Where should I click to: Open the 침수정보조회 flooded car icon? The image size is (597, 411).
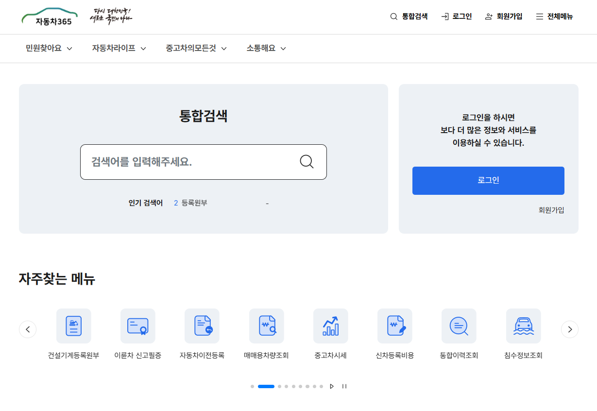tap(524, 326)
